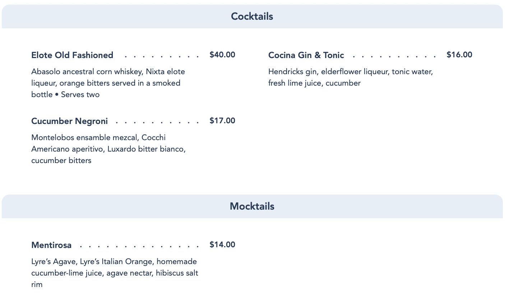Click the Cocktails section header

252,16
